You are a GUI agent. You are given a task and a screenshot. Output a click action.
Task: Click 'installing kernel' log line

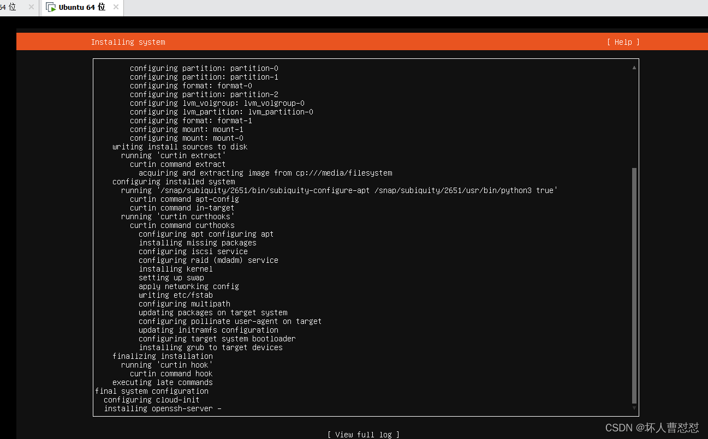tap(176, 269)
